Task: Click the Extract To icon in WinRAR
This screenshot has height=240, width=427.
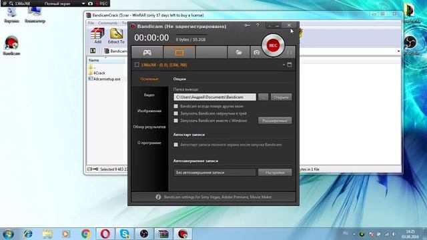Action: 116,35
